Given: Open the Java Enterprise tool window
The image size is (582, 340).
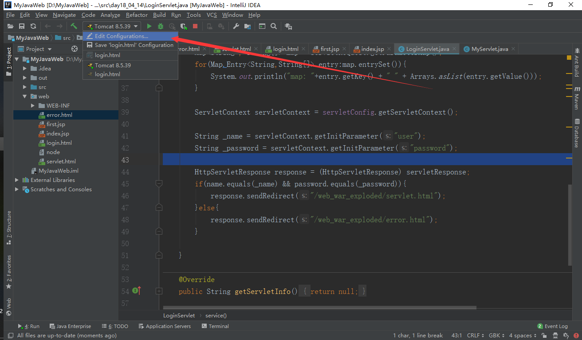Looking at the screenshot, I should pos(70,326).
